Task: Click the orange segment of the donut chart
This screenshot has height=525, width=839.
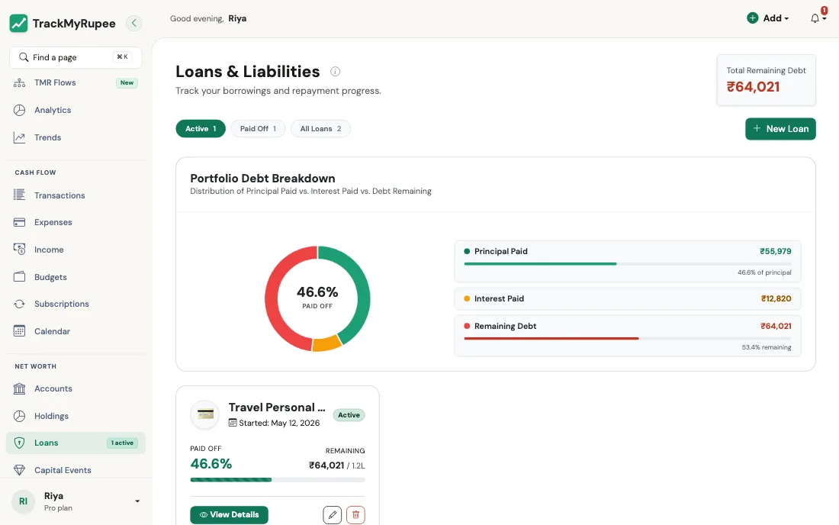Action: [327, 343]
